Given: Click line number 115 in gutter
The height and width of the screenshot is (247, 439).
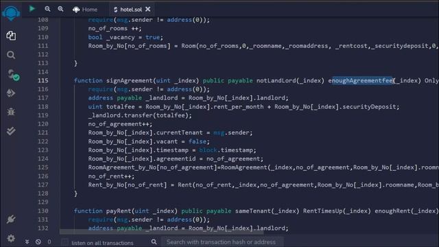Looking at the screenshot, I should (x=43, y=81).
